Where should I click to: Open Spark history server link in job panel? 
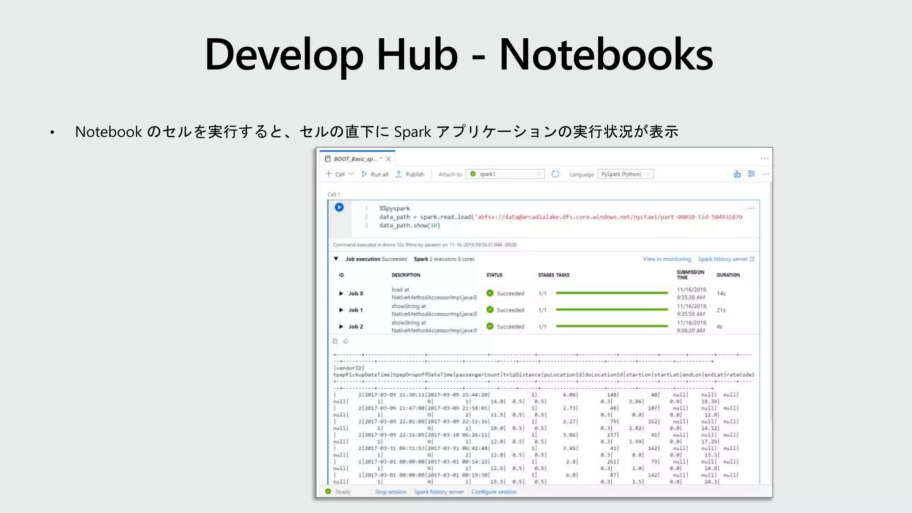coord(726,259)
